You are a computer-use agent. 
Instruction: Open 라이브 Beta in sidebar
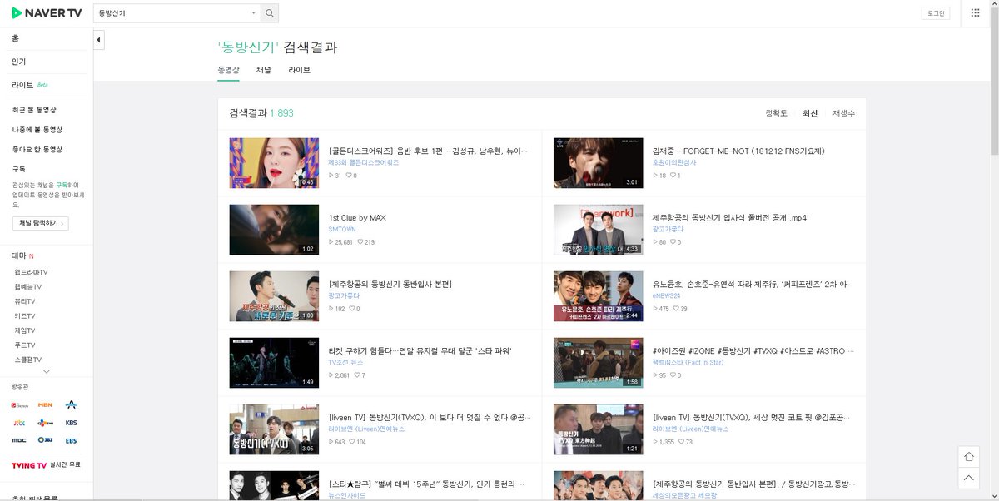(x=30, y=85)
